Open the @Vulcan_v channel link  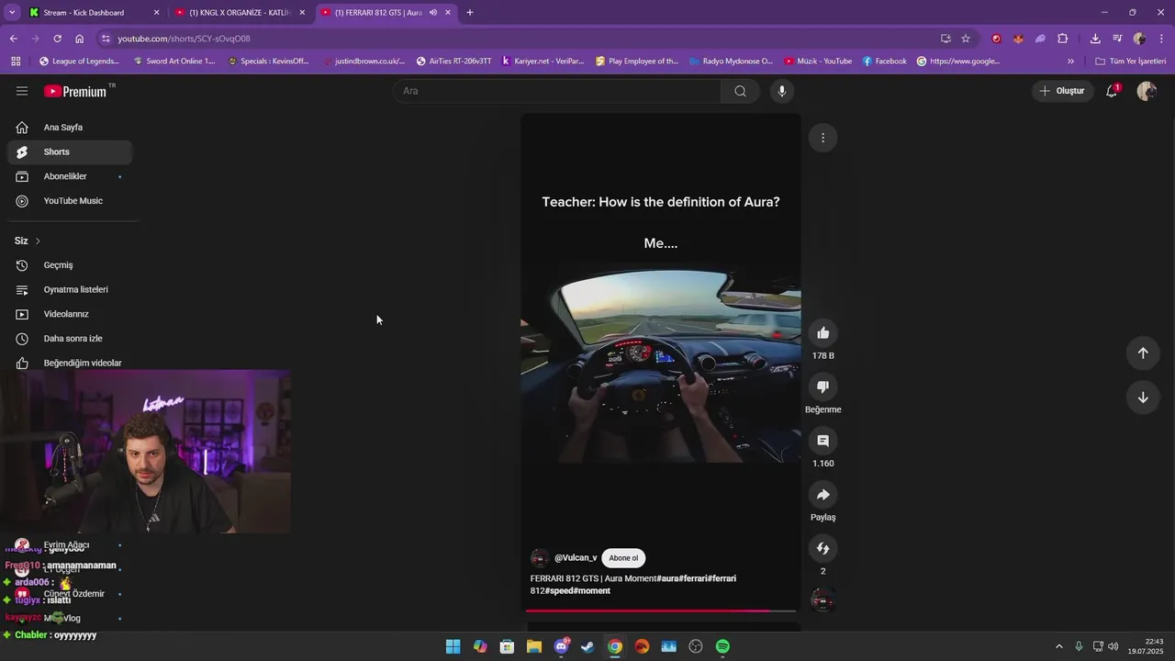(576, 558)
